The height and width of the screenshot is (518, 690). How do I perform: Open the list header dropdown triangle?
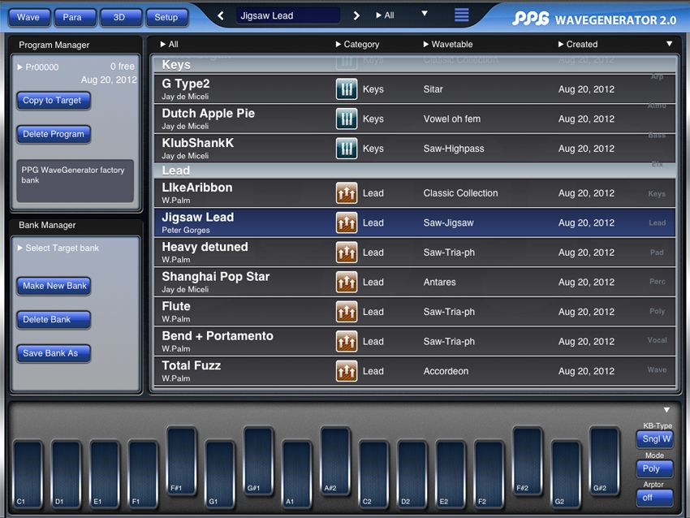pos(670,44)
